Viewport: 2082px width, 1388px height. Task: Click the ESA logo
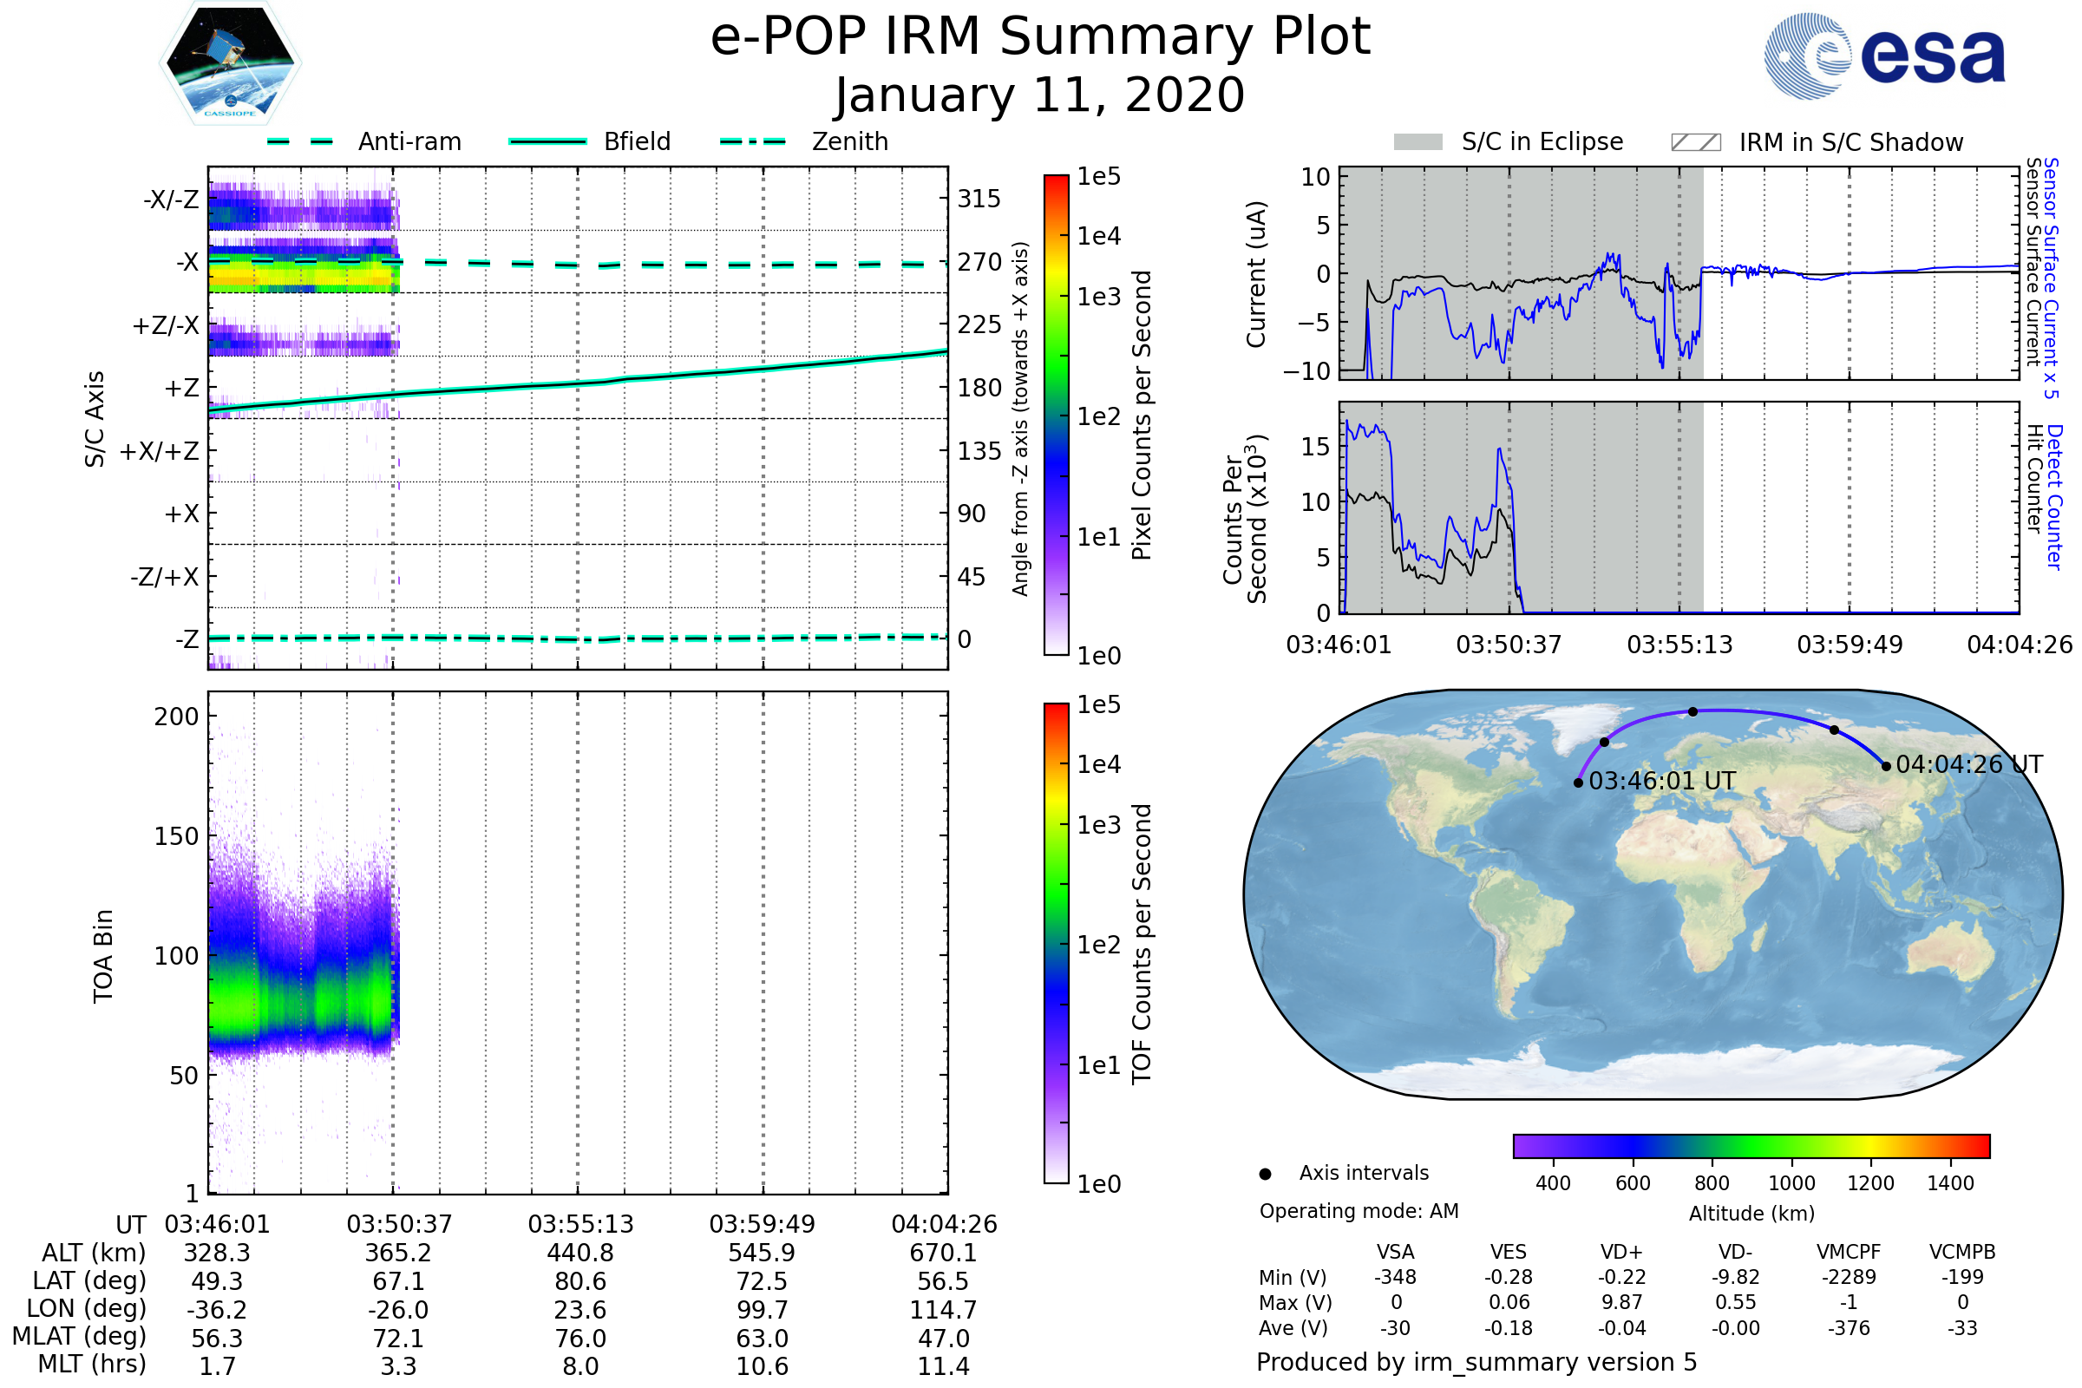pos(1883,56)
